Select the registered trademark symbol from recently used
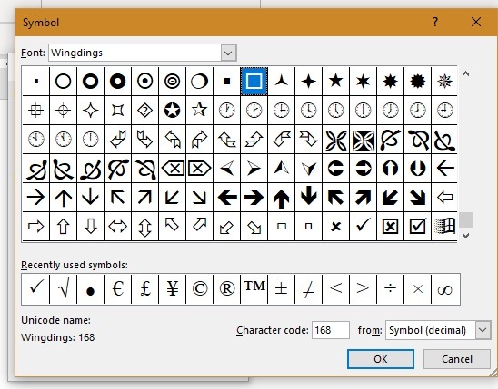This screenshot has width=498, height=389. point(227,289)
